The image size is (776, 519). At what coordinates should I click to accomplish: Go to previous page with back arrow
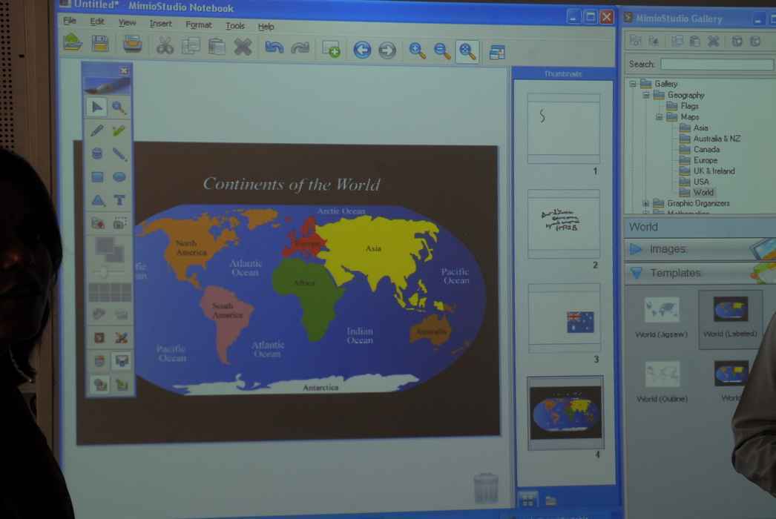362,50
